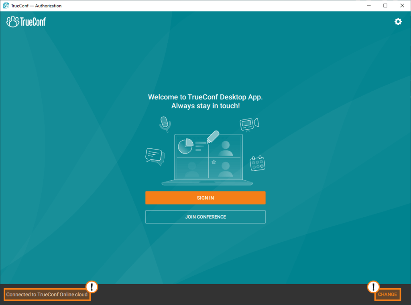Click the exclamation icon beside the CHANGE button
Viewport: 411px width, 305px height.
(373, 287)
